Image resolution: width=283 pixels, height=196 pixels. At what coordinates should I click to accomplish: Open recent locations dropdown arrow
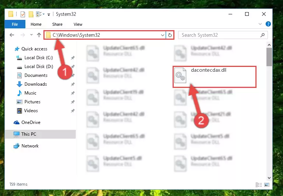[31, 35]
